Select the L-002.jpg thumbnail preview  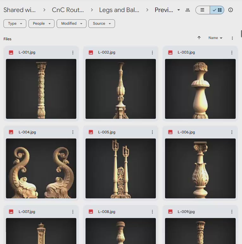pyautogui.click(x=121, y=89)
